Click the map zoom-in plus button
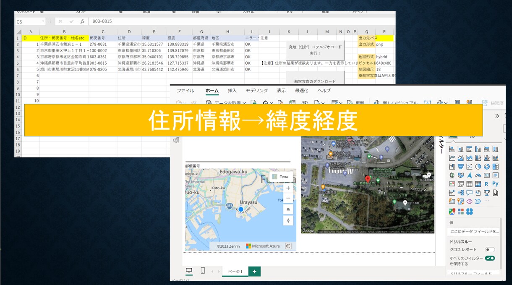512x285 pixels. click(x=288, y=188)
